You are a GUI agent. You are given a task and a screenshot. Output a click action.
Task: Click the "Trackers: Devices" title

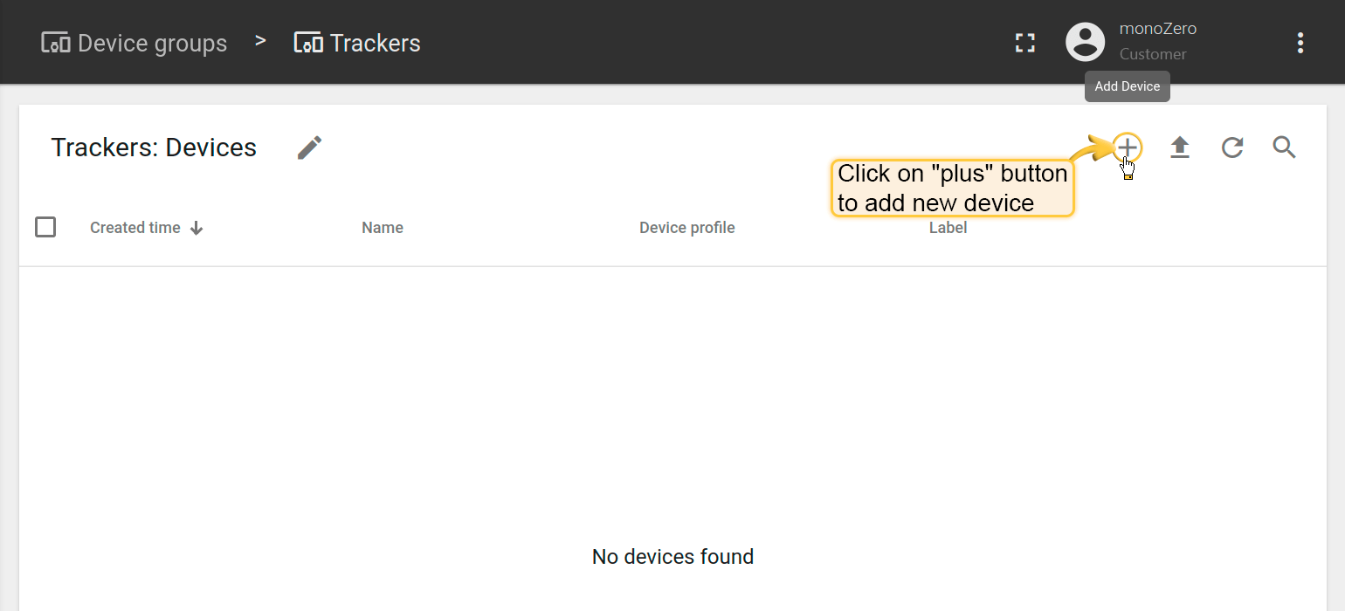pyautogui.click(x=154, y=148)
